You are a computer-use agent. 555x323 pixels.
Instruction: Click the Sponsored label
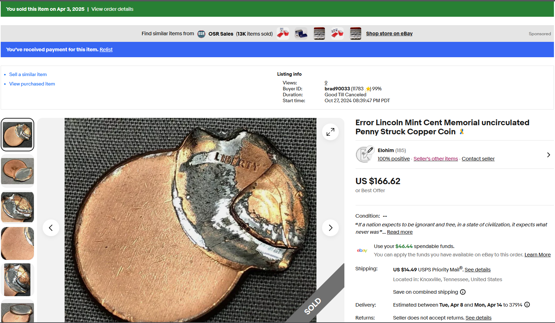point(540,34)
